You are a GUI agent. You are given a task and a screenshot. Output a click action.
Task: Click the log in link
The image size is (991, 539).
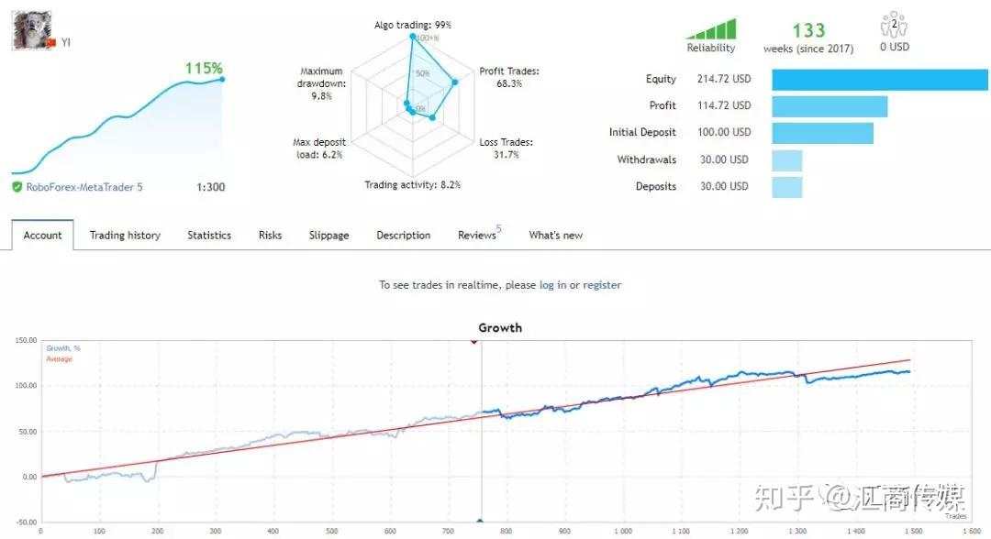click(553, 285)
